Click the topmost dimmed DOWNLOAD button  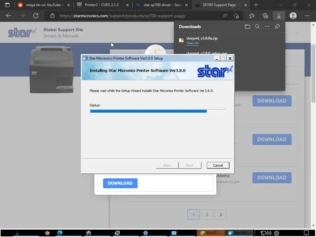pyautogui.click(x=272, y=101)
